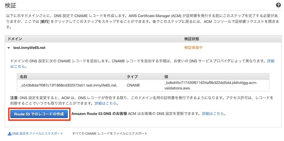
Task: Click the 名前 column header
Action: (x=23, y=76)
